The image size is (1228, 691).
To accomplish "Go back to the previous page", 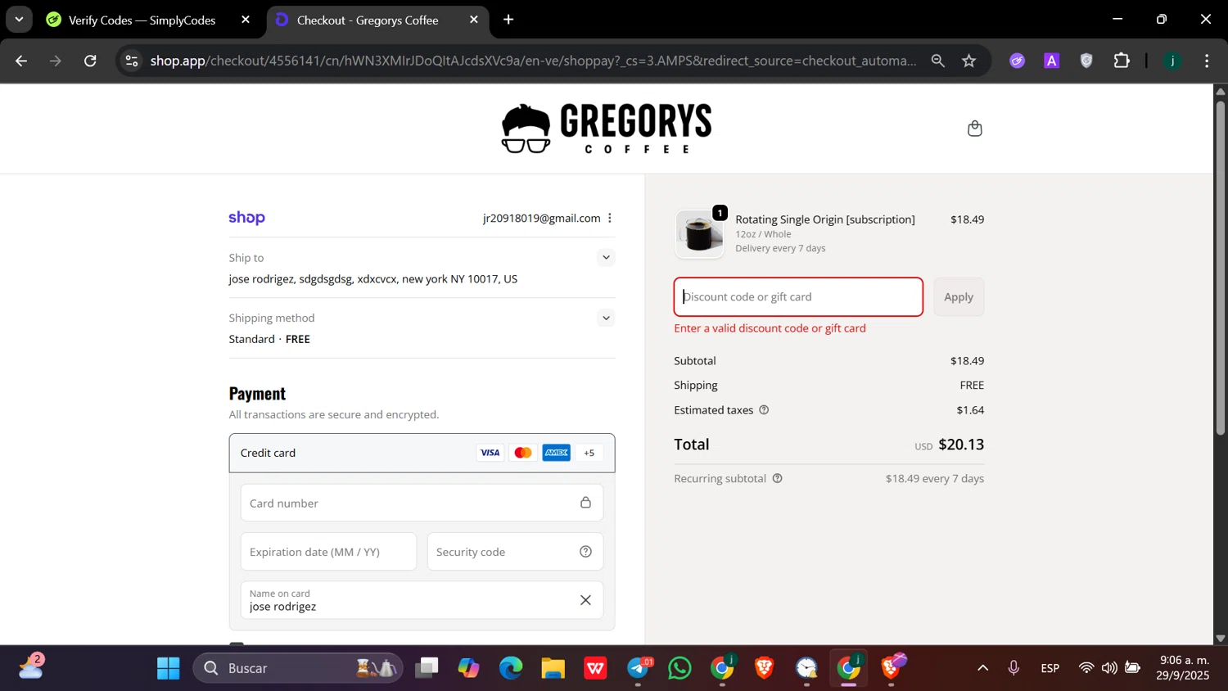I will click(21, 61).
